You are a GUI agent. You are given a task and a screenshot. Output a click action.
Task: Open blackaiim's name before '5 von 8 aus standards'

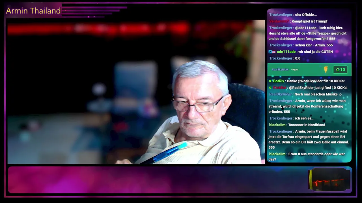(x=277, y=154)
